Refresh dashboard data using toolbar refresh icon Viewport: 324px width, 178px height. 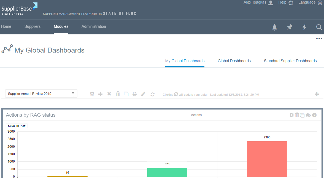[x=152, y=94]
